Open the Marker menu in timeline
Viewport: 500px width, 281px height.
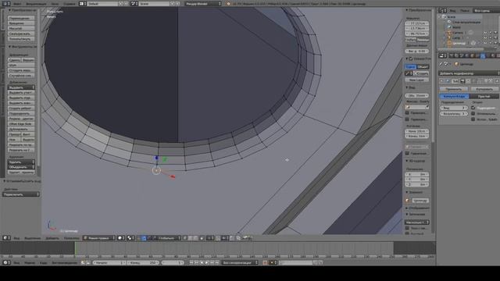tap(30, 262)
